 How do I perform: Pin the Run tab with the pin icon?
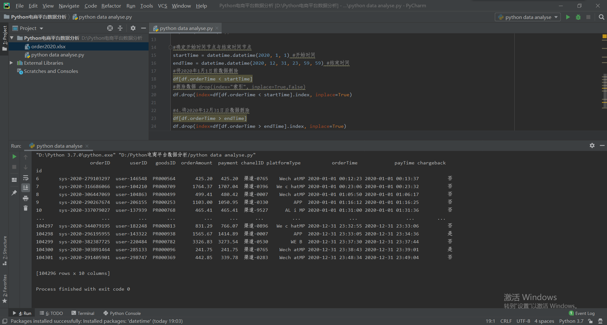click(x=14, y=192)
